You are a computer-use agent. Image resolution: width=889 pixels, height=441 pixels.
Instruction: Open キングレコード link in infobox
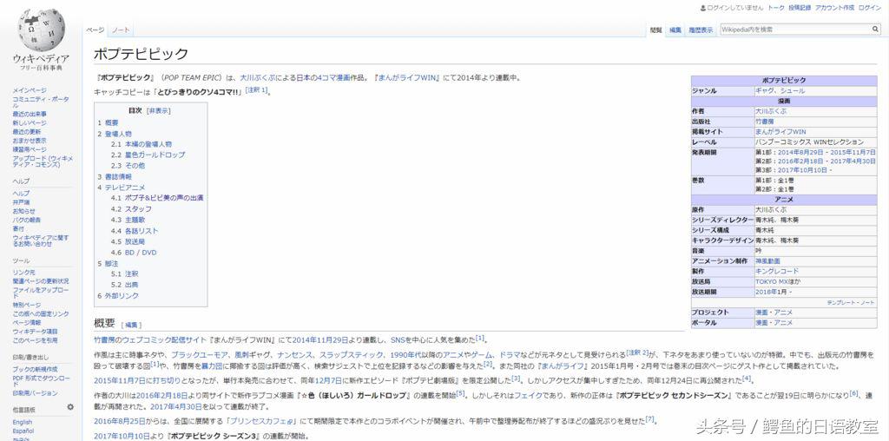click(777, 272)
